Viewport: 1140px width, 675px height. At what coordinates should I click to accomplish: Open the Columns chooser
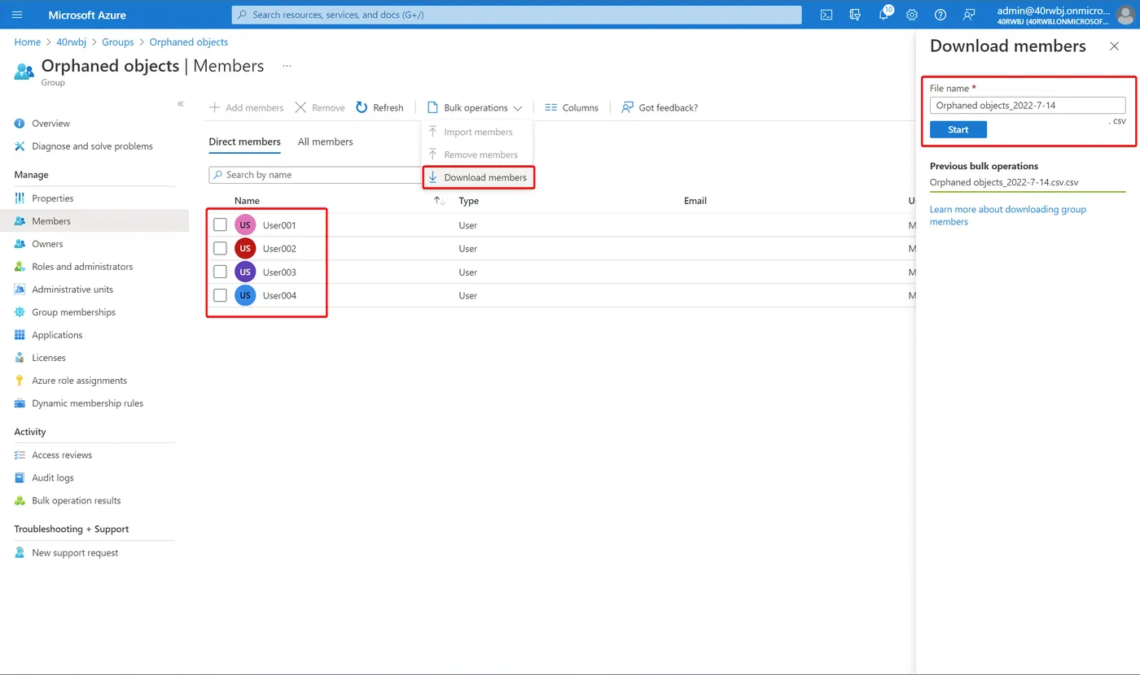coord(572,107)
